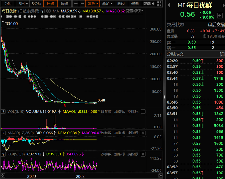Switch to the 周线 weekly chart tab

[64, 4]
